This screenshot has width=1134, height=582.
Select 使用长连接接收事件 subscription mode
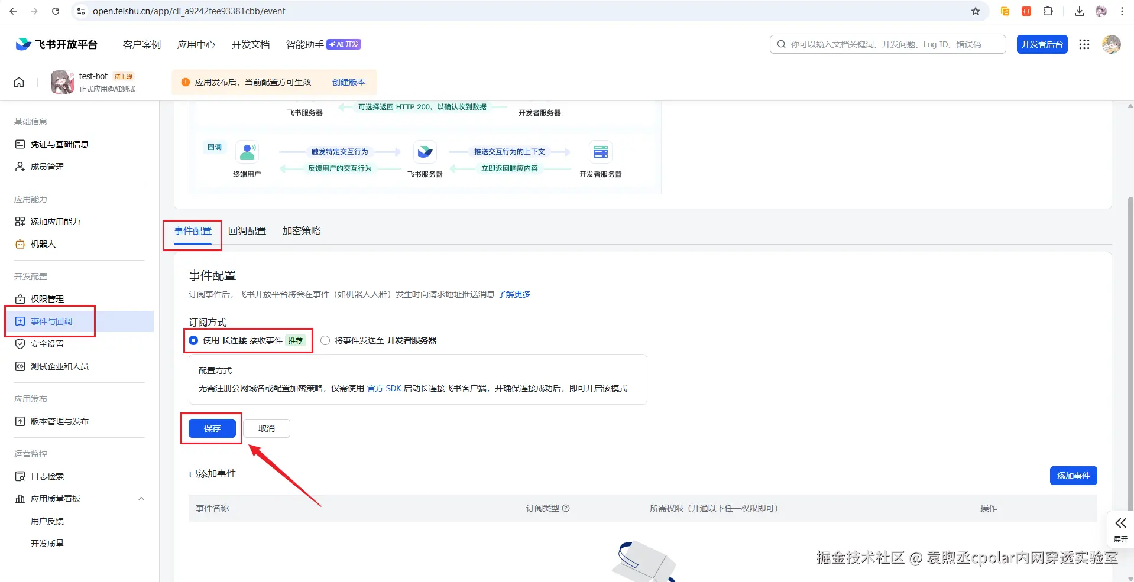pos(193,340)
